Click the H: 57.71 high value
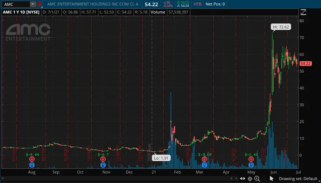321x183 pixels. tap(89, 12)
